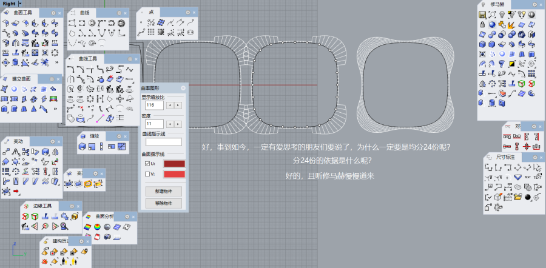Select the 曲线工具 panel tab
This screenshot has width=546, height=268.
tap(84, 59)
